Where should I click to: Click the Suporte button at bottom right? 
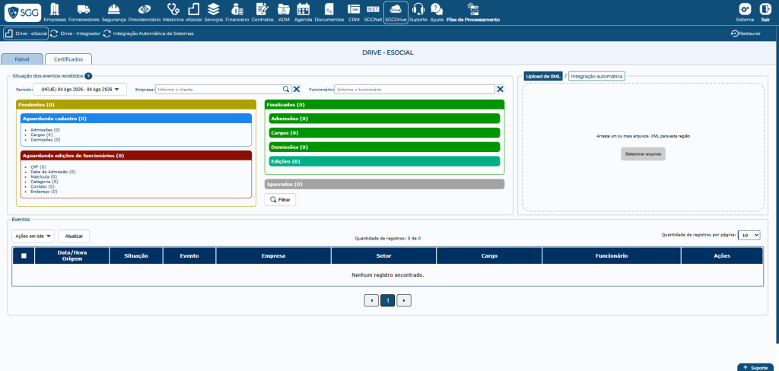755,367
